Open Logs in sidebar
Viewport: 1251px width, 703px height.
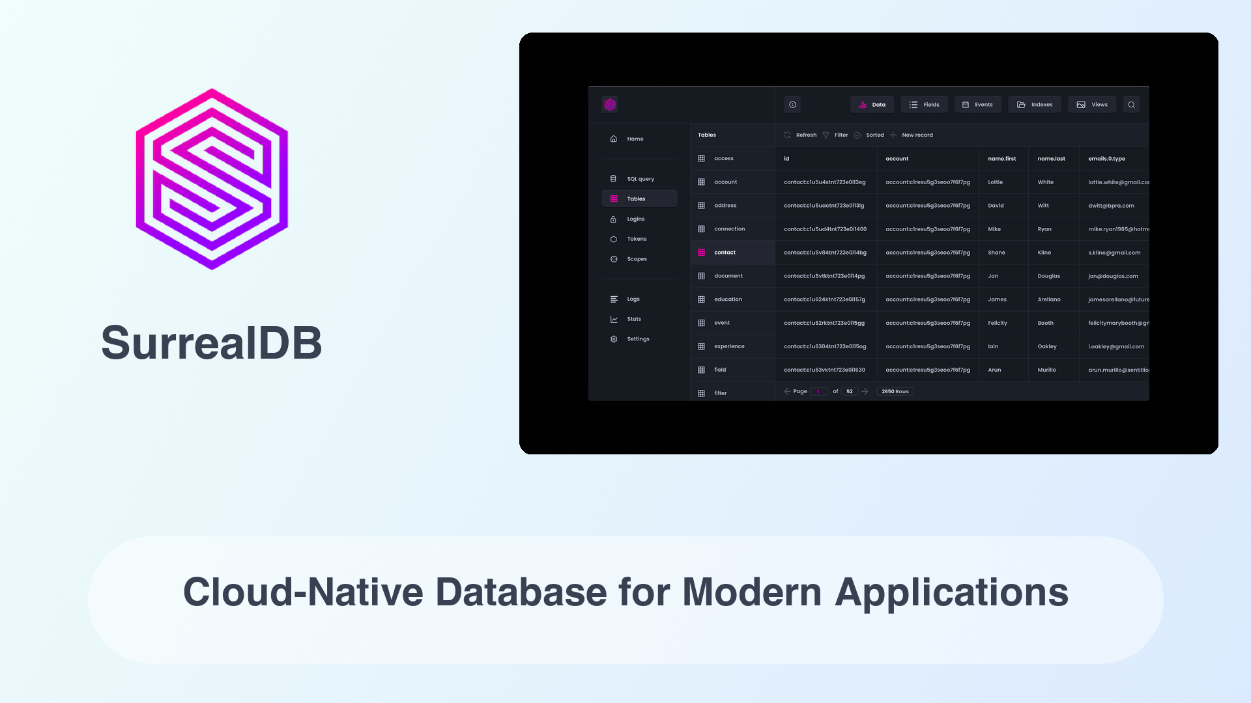639,299
